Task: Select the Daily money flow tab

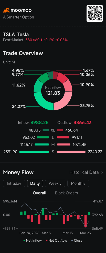Action: (35, 183)
